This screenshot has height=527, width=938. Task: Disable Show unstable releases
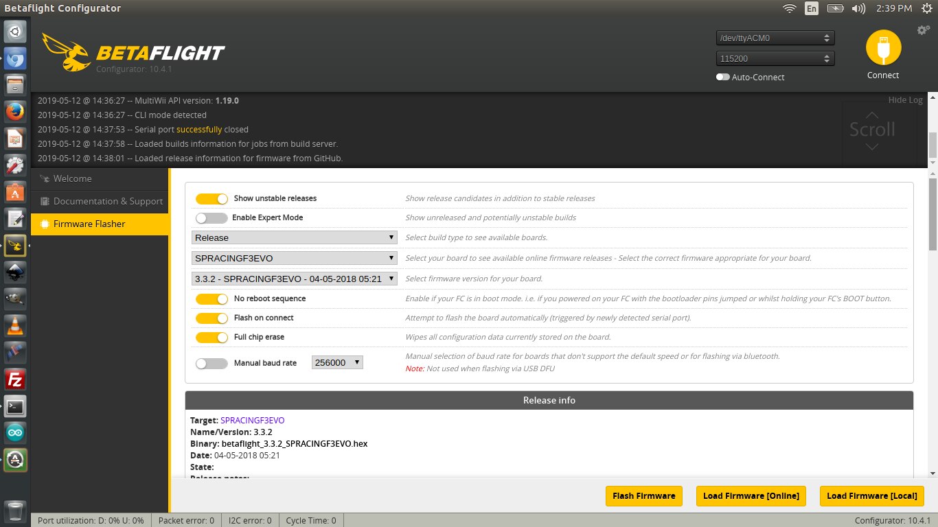[x=211, y=198]
